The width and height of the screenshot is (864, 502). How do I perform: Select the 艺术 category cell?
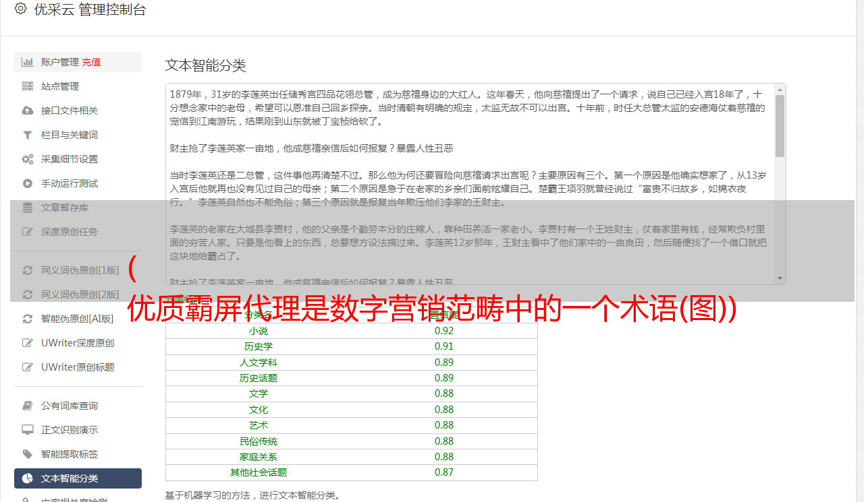(259, 425)
